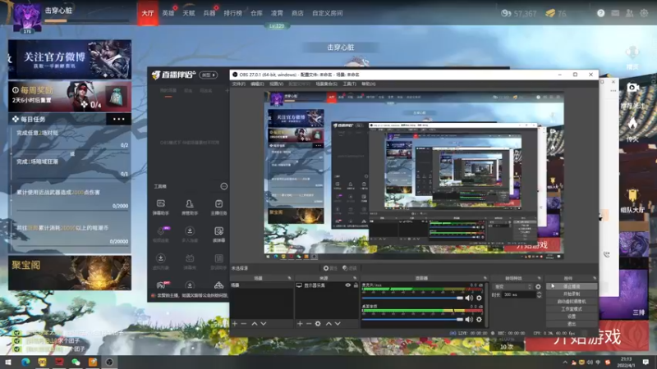The width and height of the screenshot is (657, 369).
Task: Click the flame icon on game right sidebar
Action: point(632,124)
